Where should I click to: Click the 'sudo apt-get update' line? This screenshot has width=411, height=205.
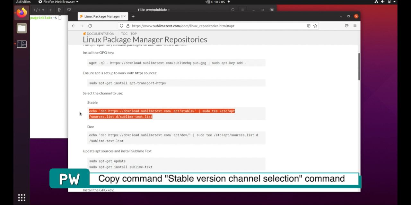coord(107,161)
